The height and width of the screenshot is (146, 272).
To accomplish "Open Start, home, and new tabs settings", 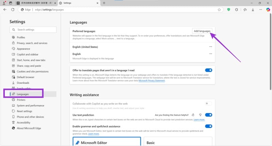I will [x=31, y=60].
